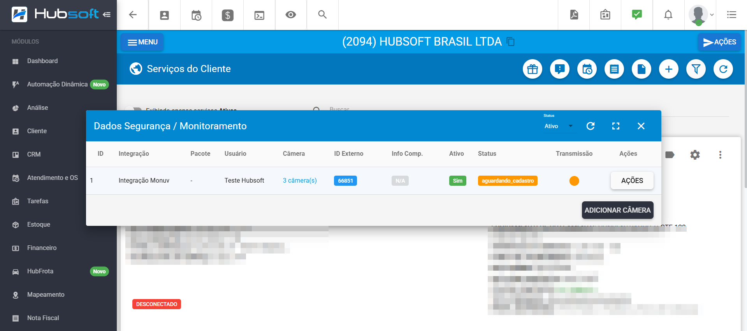Refresh client services with the round refresh icon
Screen dimensions: 747x331
point(723,69)
